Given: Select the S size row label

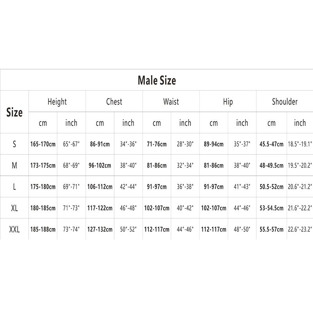Looking at the screenshot, I should click(14, 144).
